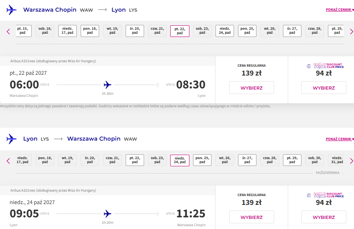Select outbound date pon. 18, paź

[x=90, y=31]
